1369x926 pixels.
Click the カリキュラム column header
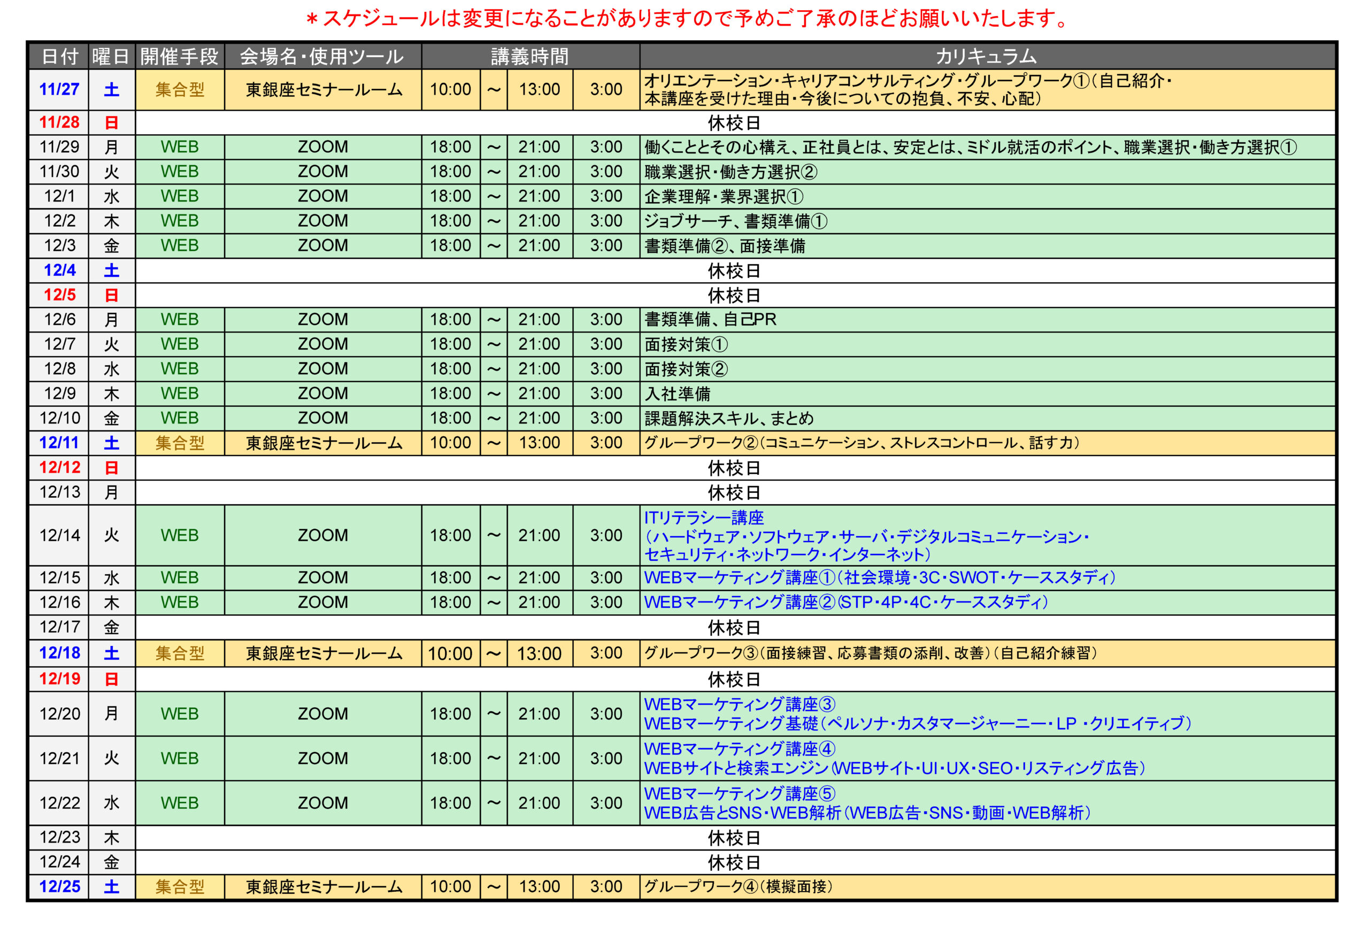(987, 57)
